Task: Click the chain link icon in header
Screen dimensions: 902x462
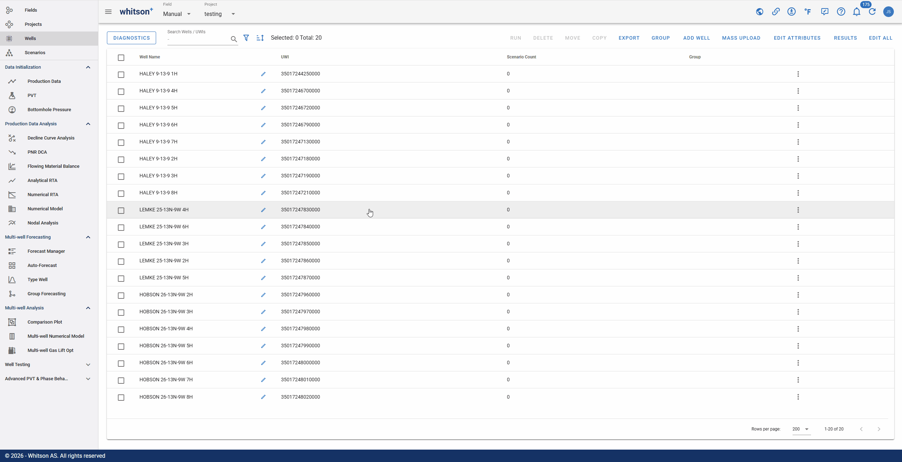Action: [x=776, y=12]
